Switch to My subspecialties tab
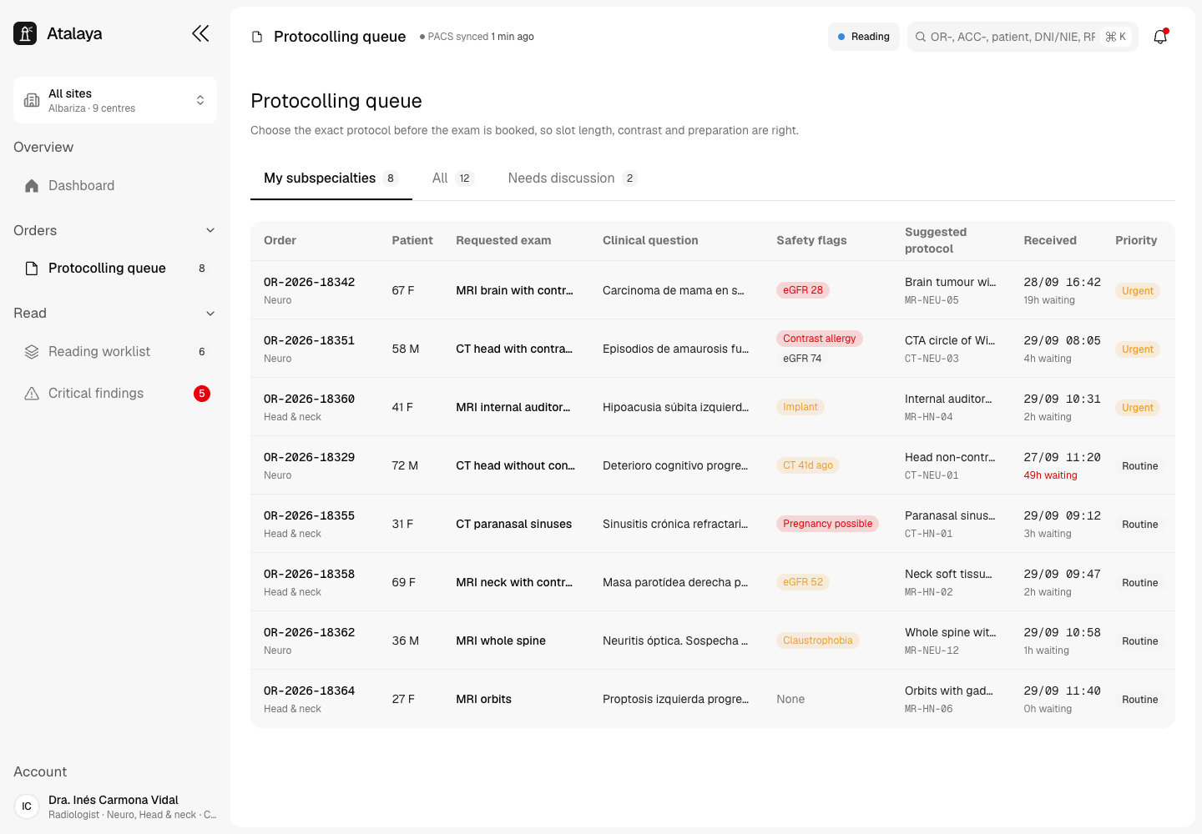The width and height of the screenshot is (1202, 834). tap(331, 178)
